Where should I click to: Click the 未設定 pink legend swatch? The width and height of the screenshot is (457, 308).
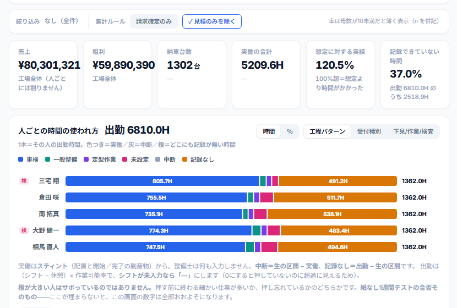tap(125, 159)
